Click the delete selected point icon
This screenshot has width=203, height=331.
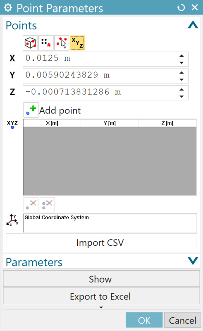(31, 205)
